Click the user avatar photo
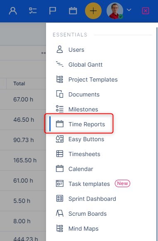Image resolution: width=158 pixels, height=241 pixels. [115, 11]
